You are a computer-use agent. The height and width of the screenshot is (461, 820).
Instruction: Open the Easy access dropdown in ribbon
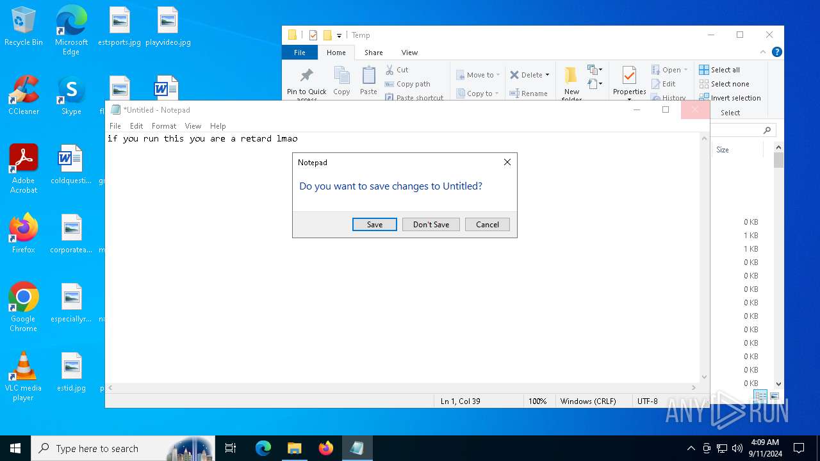tap(595, 84)
